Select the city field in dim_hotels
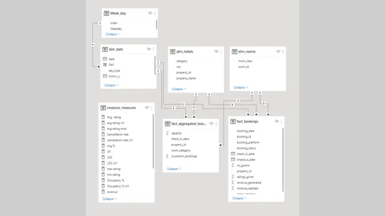The image size is (385, 216). click(x=178, y=67)
